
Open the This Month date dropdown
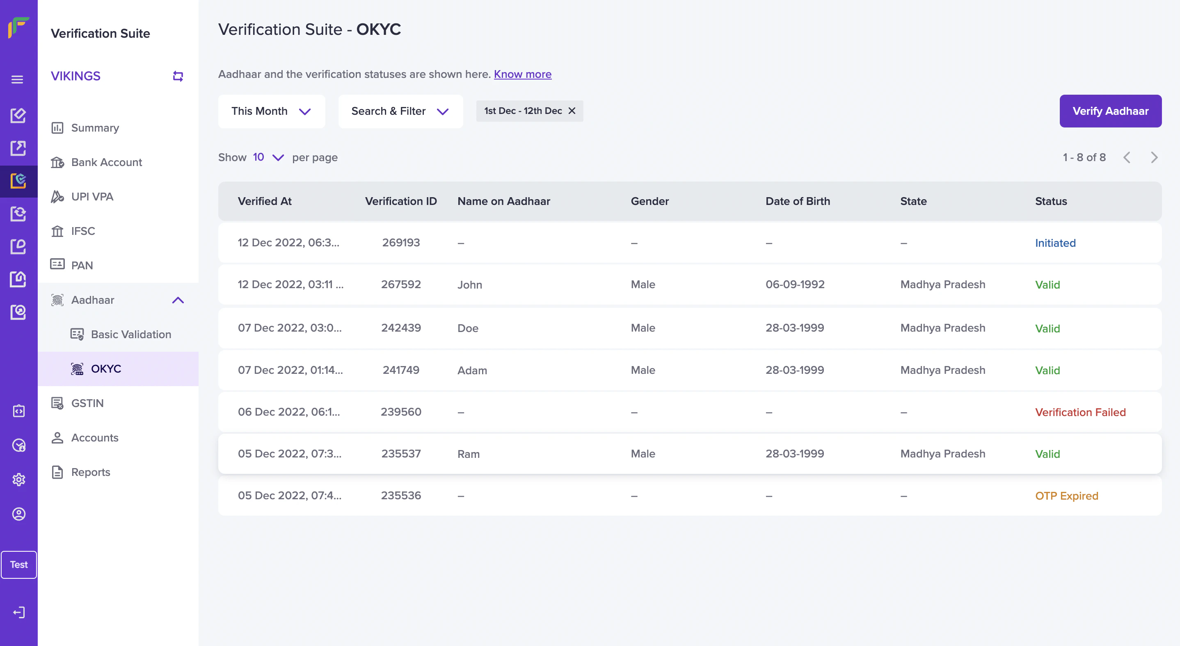point(271,111)
